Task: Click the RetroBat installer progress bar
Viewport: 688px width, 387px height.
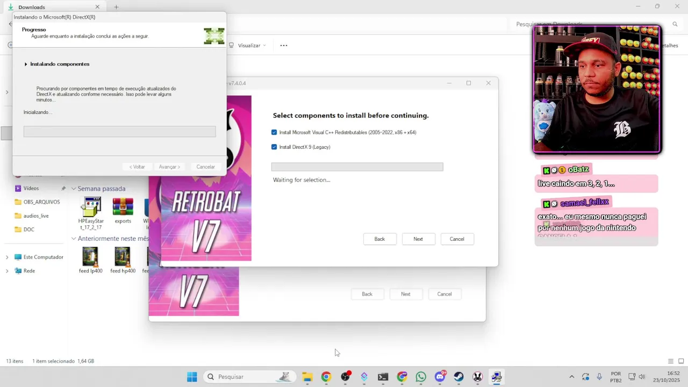Action: (x=357, y=167)
